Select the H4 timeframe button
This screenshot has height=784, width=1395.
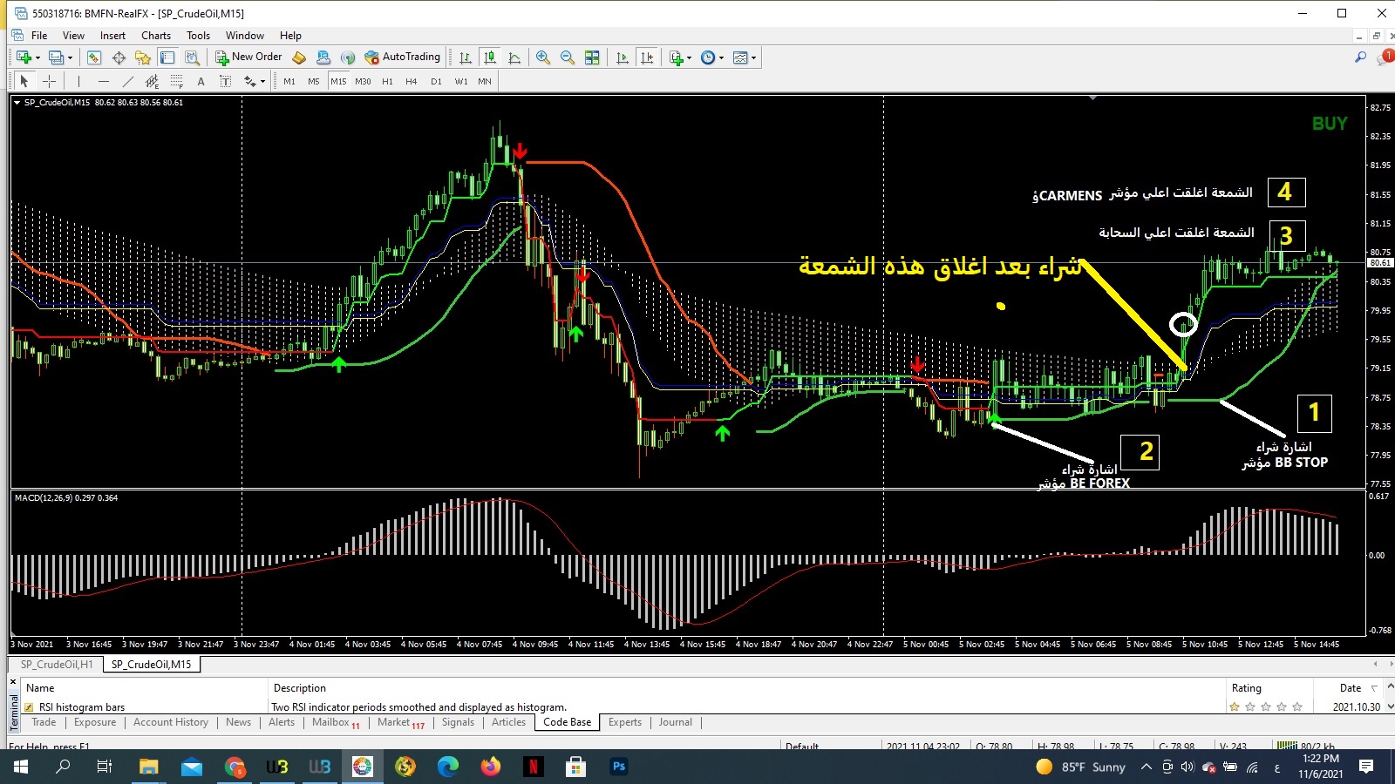point(412,81)
